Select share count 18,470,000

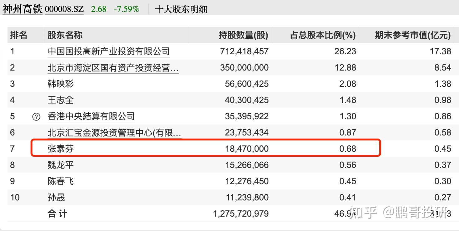click(x=247, y=149)
